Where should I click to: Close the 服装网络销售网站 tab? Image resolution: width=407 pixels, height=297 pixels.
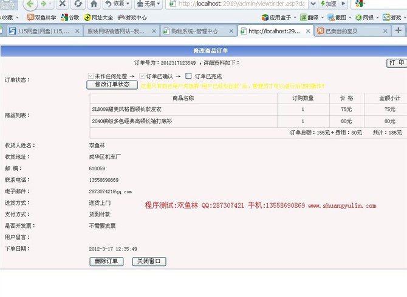click(154, 31)
